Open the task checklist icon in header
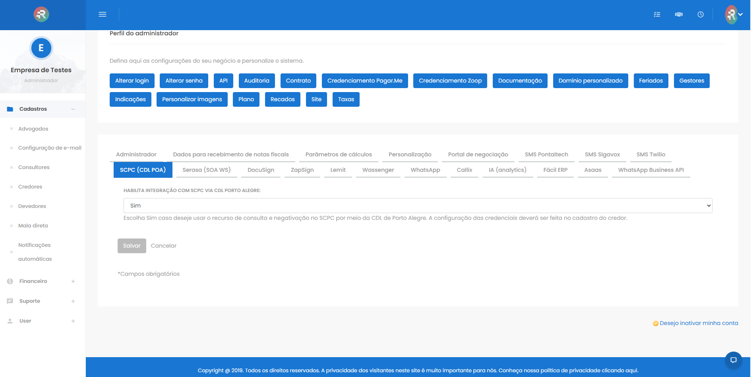751x377 pixels. pos(657,14)
